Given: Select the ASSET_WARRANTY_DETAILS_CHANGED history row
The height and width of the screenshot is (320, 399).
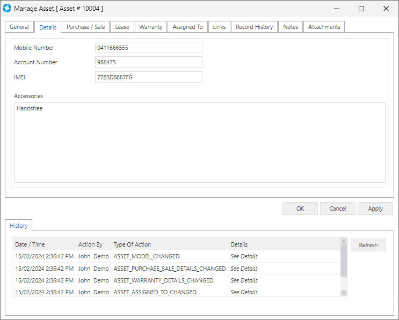Looking at the screenshot, I should click(163, 280).
